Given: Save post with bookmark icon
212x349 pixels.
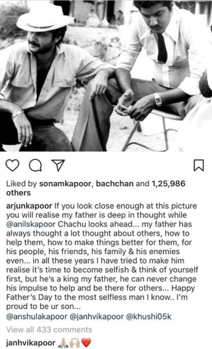Looking at the screenshot, I should (199, 166).
